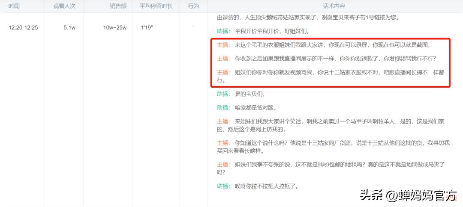Click the 时间 column header

pyautogui.click(x=14, y=6)
